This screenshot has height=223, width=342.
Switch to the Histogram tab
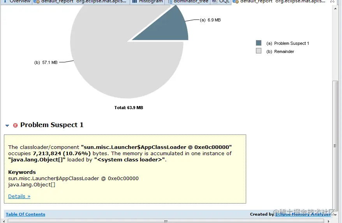[x=148, y=2]
